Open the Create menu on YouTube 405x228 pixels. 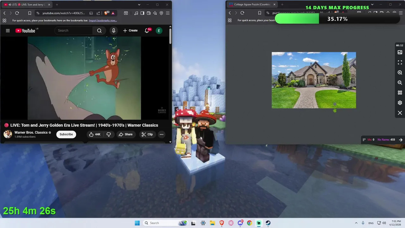(x=130, y=30)
